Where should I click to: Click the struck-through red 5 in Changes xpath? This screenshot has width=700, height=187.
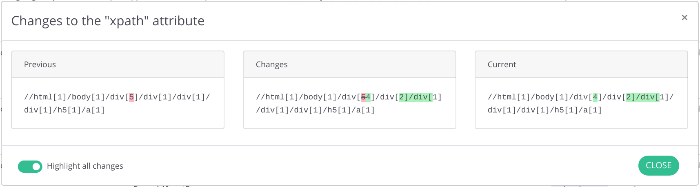363,97
